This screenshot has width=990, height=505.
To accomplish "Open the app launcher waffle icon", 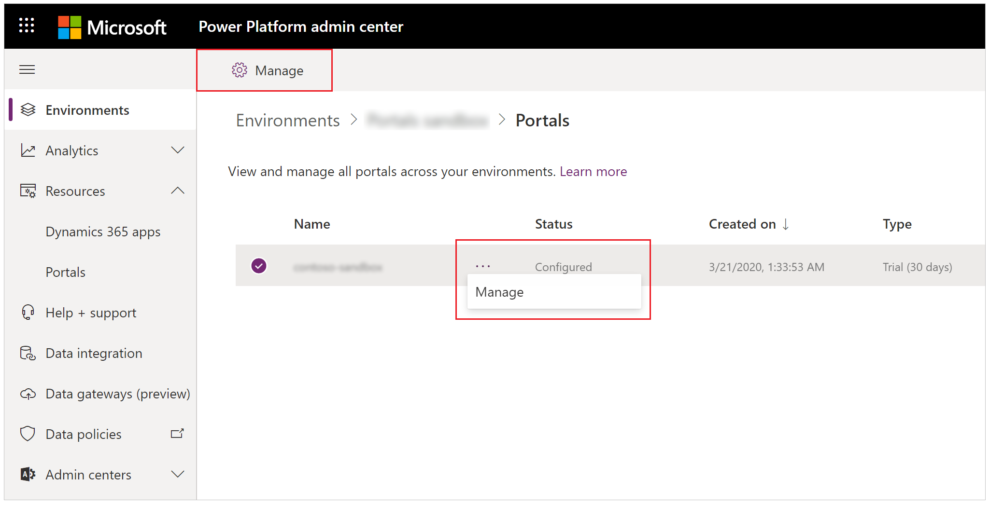I will click(x=27, y=25).
